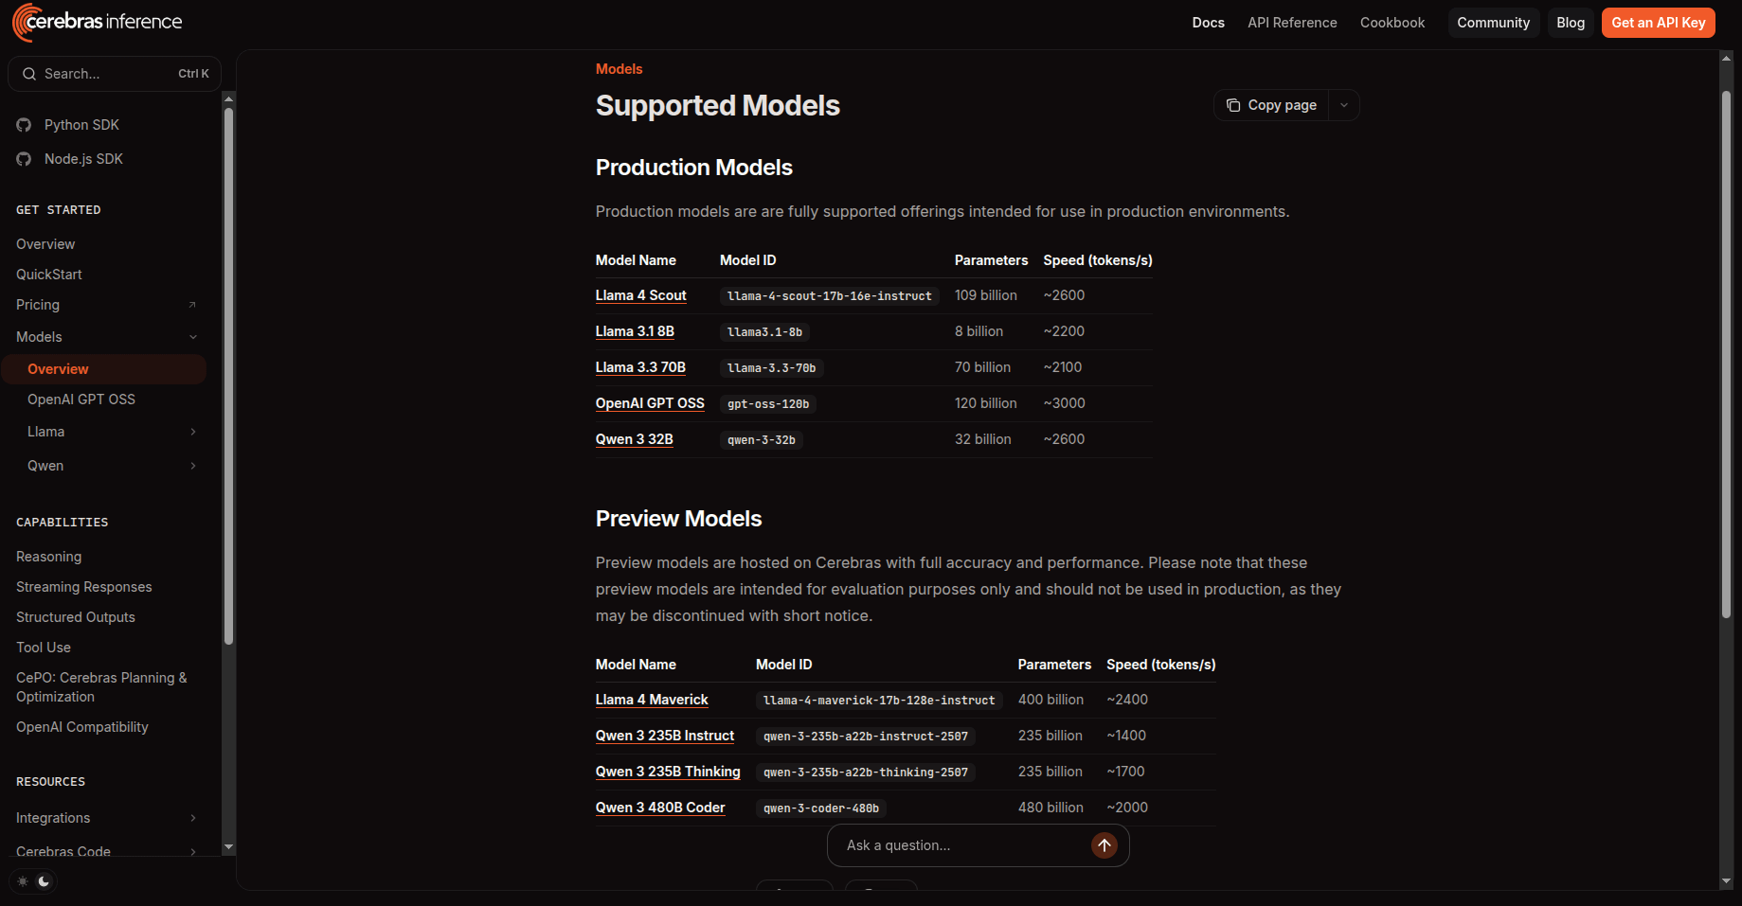
Task: Open the Llama 4 Maverick model link
Action: [x=652, y=700]
